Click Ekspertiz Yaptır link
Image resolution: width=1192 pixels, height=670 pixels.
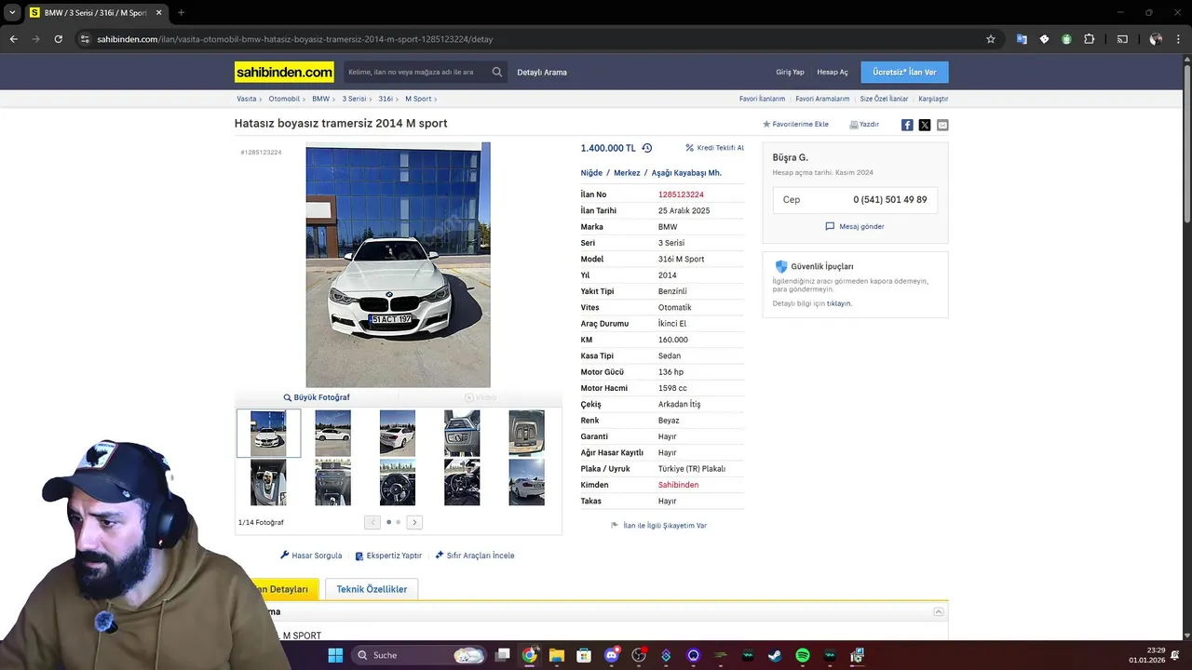388,556
